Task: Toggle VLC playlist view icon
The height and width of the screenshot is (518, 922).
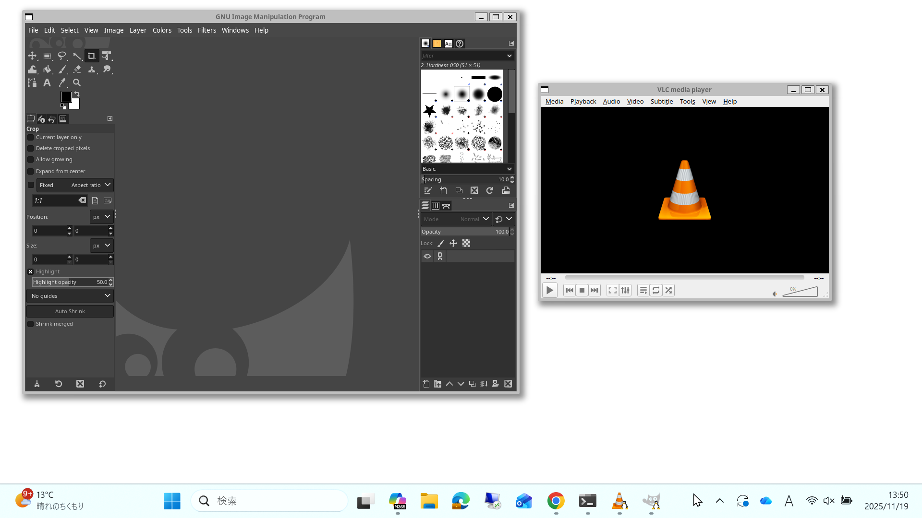Action: pyautogui.click(x=643, y=290)
